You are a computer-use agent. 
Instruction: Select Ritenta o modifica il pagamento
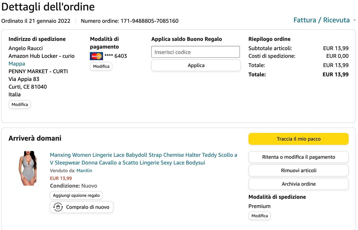click(298, 157)
